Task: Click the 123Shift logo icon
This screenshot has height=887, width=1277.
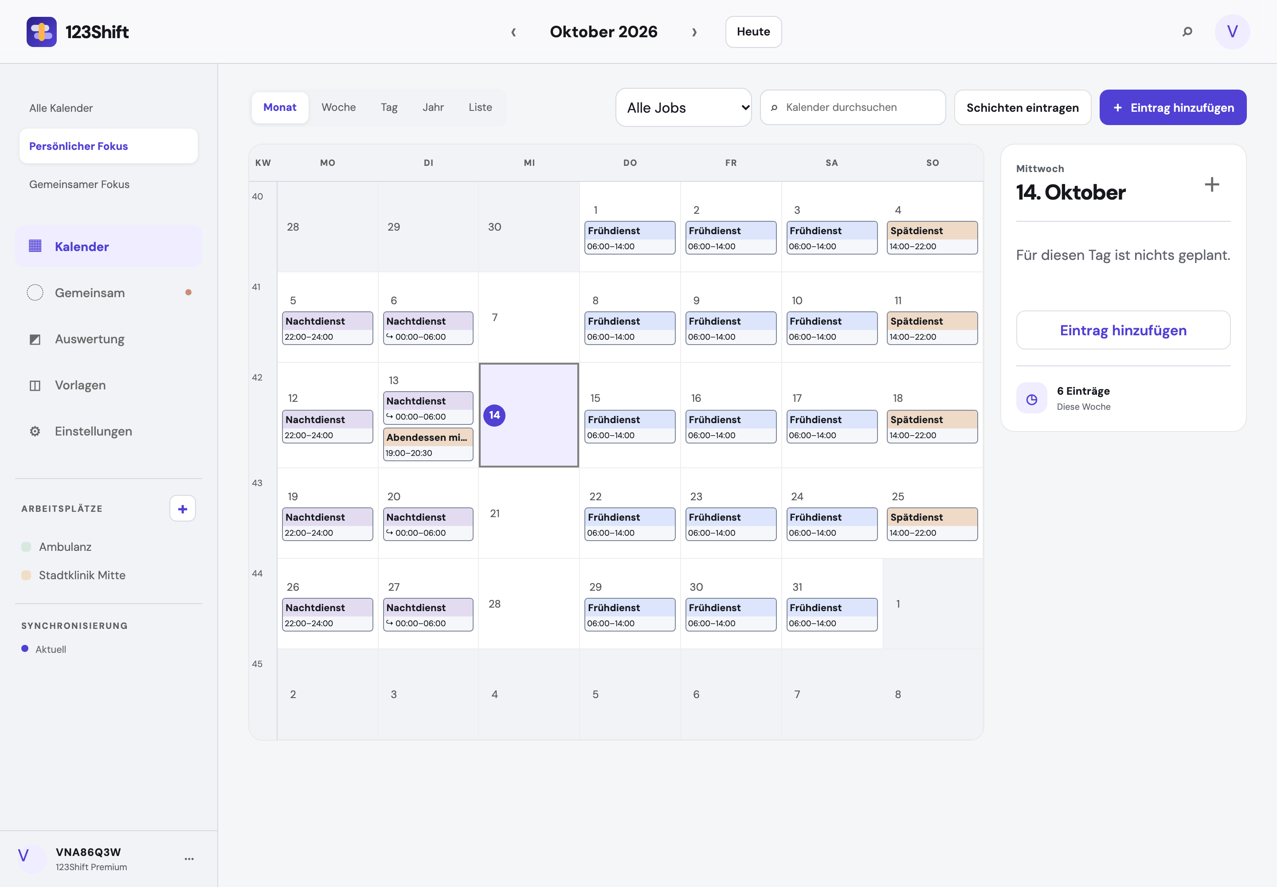Action: pyautogui.click(x=42, y=31)
